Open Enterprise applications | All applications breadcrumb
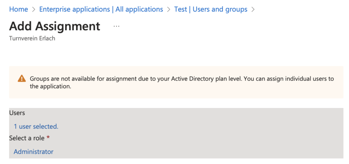Screen dimensions: 349x164 point(101,9)
